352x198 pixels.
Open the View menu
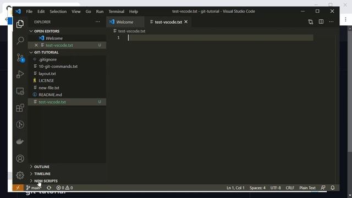click(x=76, y=12)
